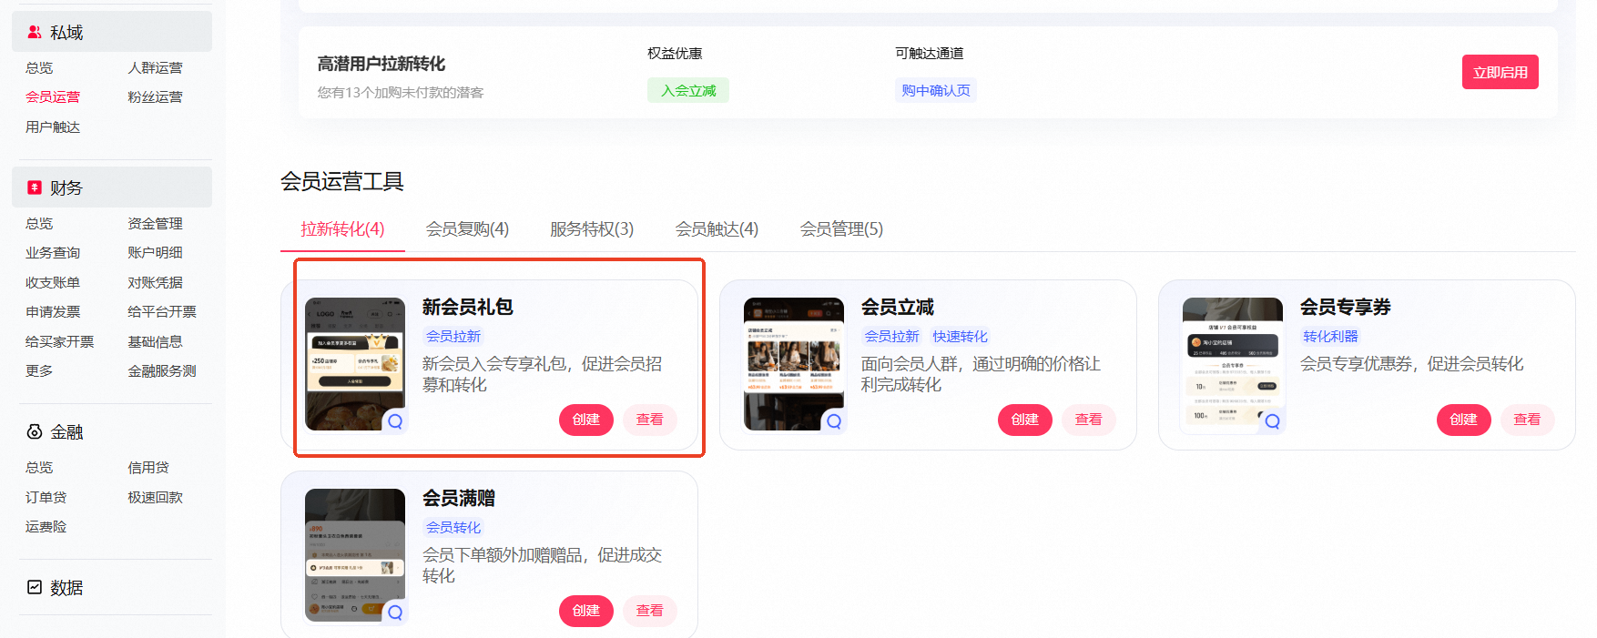
Task: Click 创建 for 会员满赠
Action: pos(586,611)
